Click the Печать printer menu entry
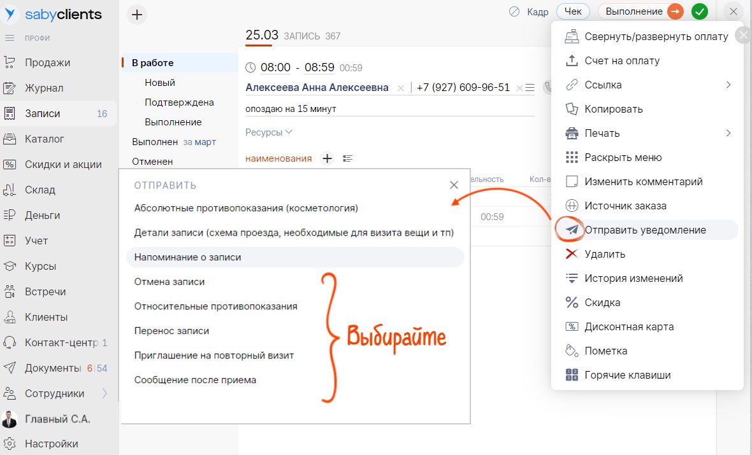 [x=602, y=133]
